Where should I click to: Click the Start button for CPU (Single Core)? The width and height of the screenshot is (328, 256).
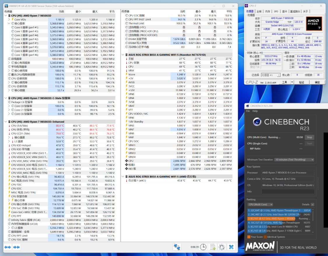coord(309,143)
